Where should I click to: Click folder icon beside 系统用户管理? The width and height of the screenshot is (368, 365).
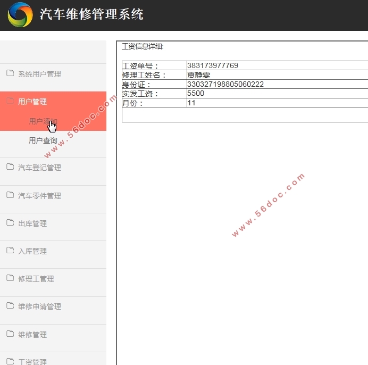click(x=10, y=73)
